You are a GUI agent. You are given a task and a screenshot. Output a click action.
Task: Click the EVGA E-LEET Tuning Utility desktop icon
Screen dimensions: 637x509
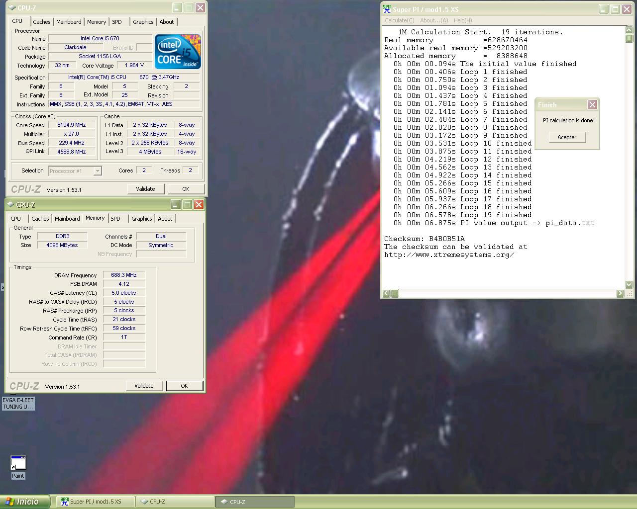click(x=18, y=403)
